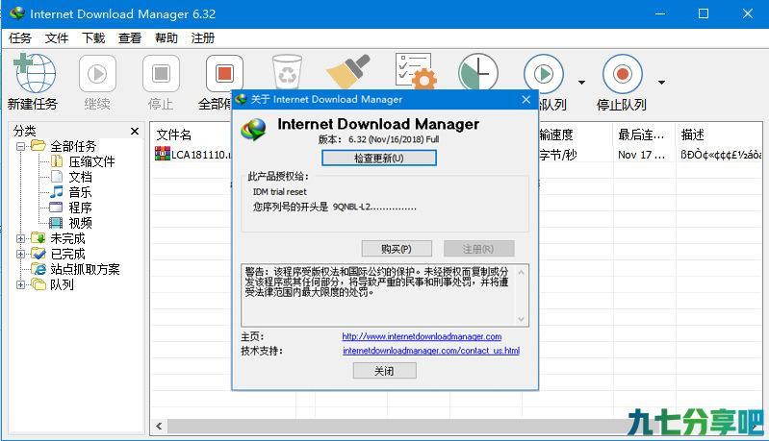Expand the 已完成 tree node

(20, 254)
